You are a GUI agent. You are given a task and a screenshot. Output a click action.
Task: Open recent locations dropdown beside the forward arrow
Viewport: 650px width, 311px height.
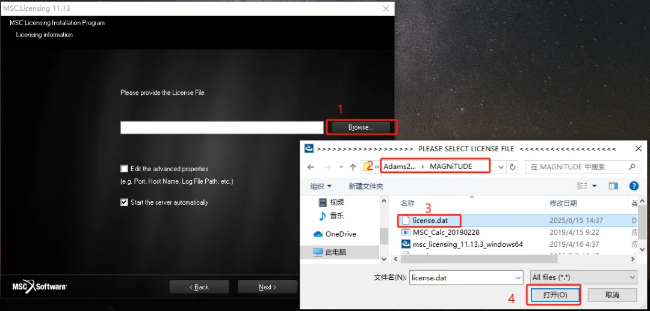pos(341,167)
